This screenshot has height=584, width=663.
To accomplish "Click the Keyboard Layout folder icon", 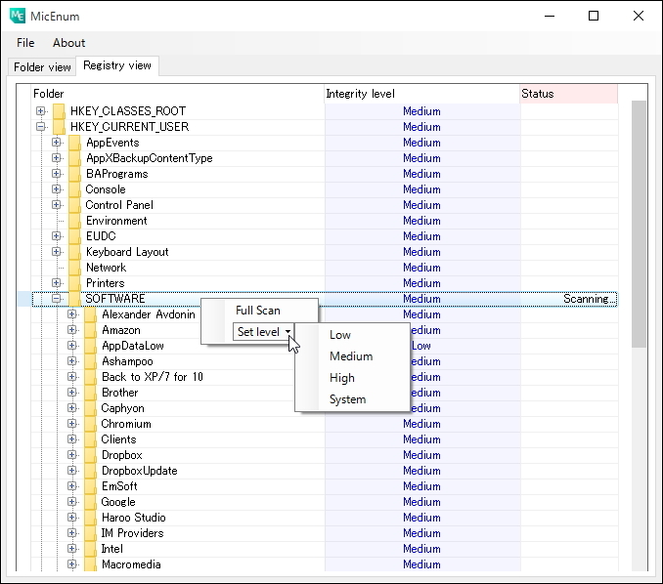I will pos(75,252).
